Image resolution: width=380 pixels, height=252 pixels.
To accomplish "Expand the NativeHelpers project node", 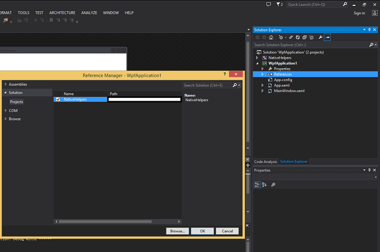I will coord(257,58).
